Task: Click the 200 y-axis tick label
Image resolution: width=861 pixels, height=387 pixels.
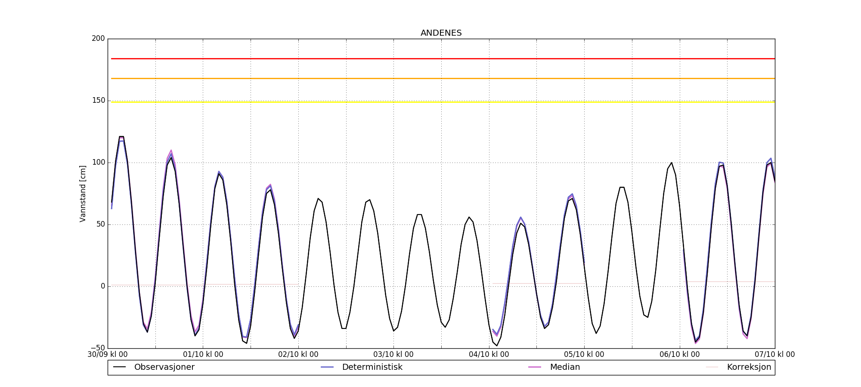Action: (98, 39)
